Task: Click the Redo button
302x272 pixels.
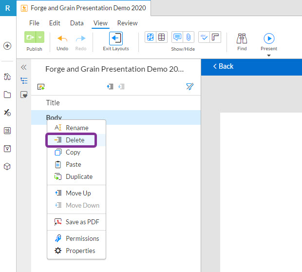Action: (x=81, y=42)
